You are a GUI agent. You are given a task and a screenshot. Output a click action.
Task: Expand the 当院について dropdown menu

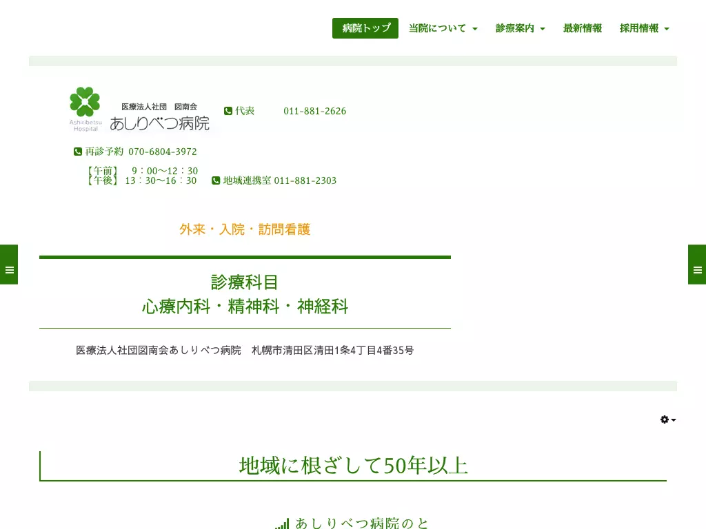pyautogui.click(x=443, y=28)
